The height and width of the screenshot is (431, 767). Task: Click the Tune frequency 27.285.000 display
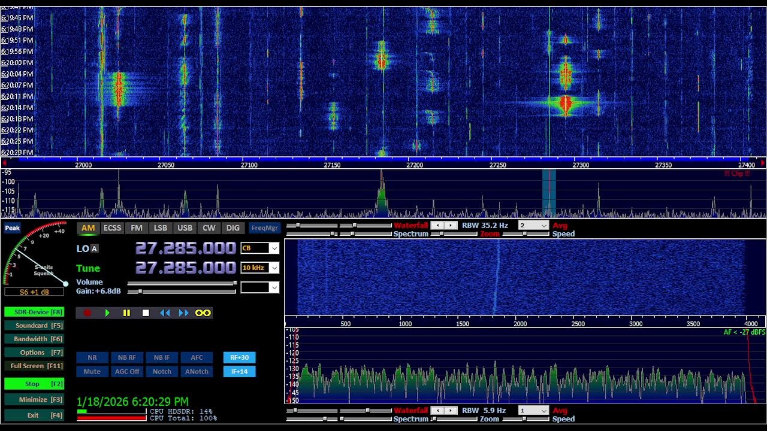point(186,268)
